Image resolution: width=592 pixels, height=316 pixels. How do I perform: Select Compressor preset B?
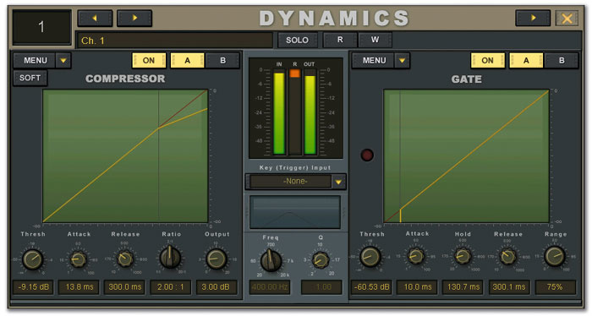pyautogui.click(x=222, y=60)
